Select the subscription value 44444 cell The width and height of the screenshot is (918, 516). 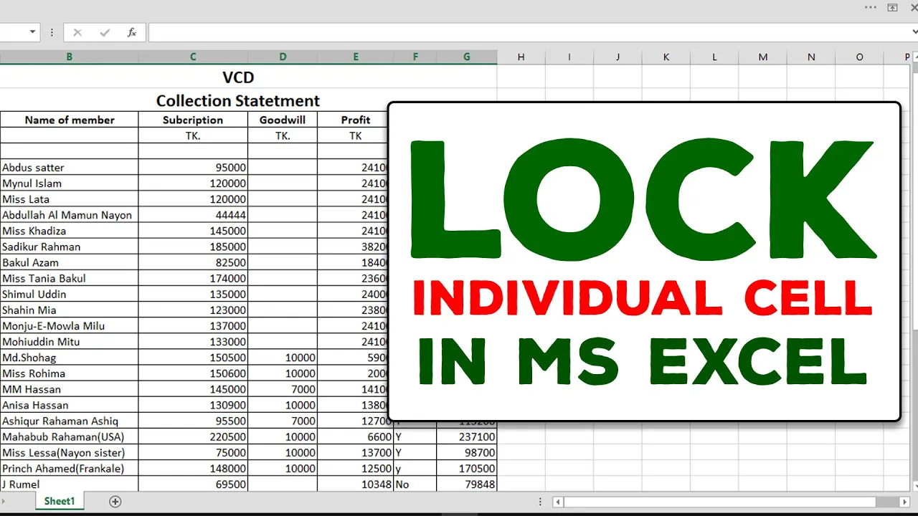[193, 214]
